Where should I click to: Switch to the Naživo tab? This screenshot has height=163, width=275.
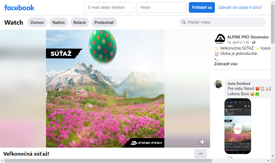point(59,22)
